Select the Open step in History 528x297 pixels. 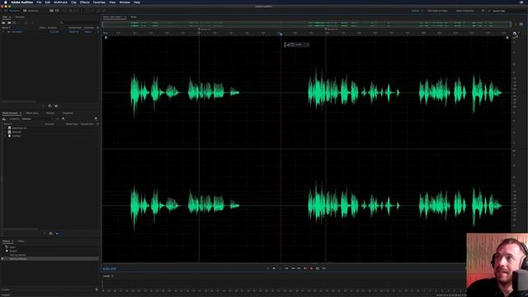12,247
